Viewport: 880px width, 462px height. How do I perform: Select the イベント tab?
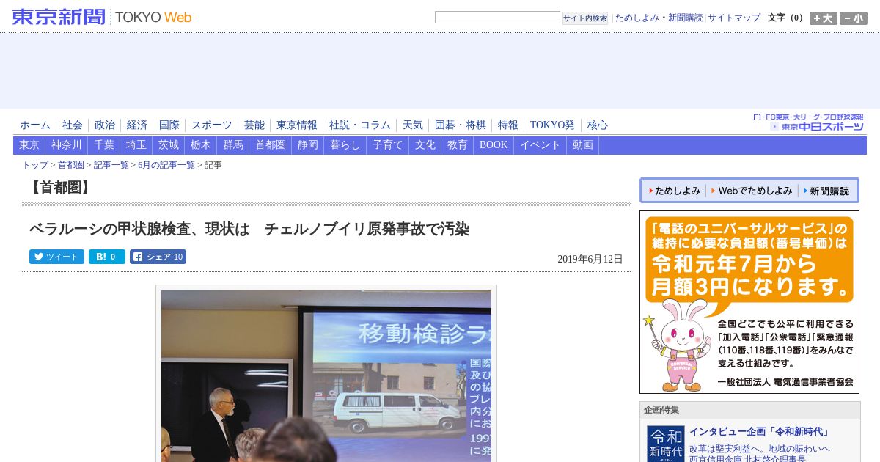coord(540,145)
